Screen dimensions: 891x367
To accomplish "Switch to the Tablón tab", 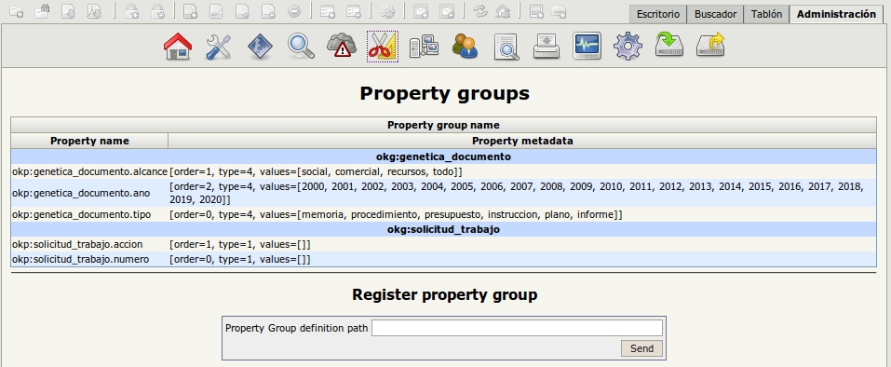I will [766, 14].
